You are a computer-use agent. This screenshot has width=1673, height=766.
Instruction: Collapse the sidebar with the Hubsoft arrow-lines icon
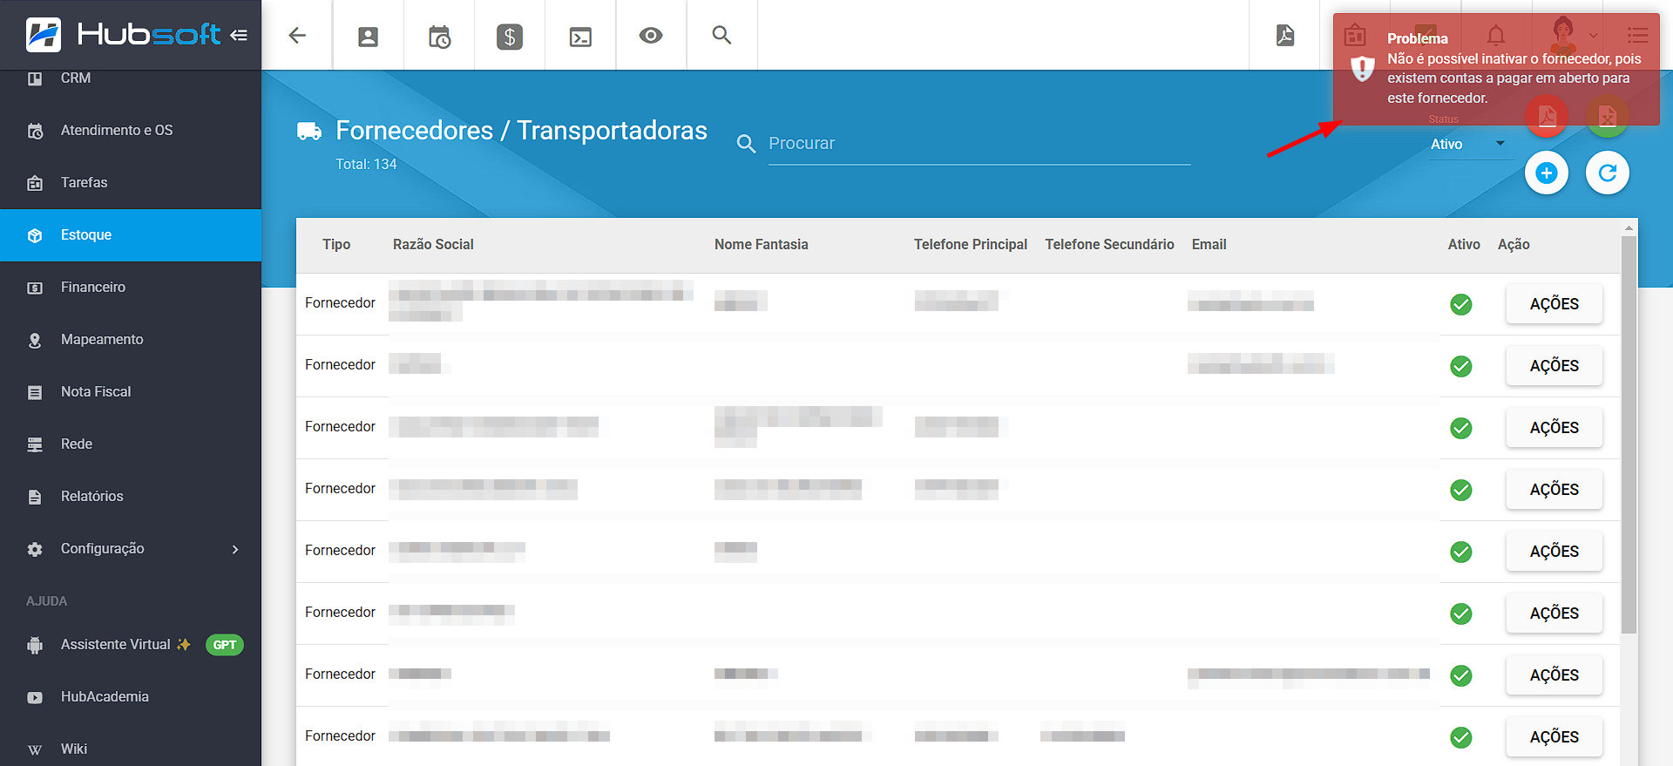(x=239, y=35)
